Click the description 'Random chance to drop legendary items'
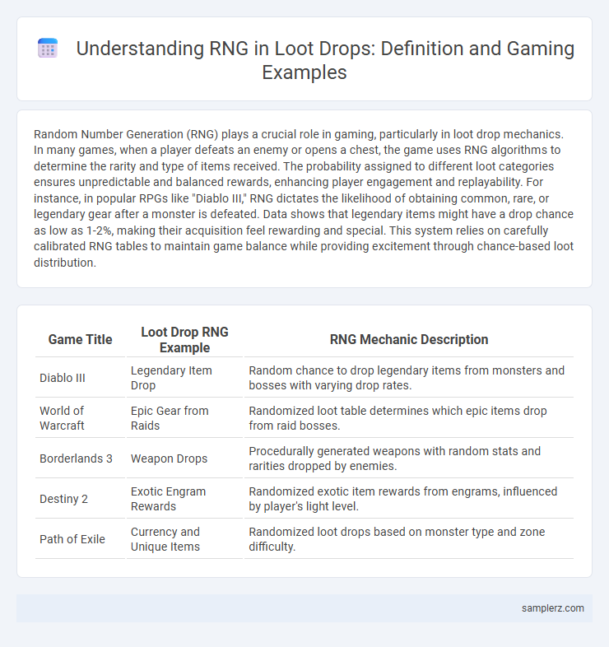Image resolution: width=609 pixels, height=647 pixels. [409, 378]
